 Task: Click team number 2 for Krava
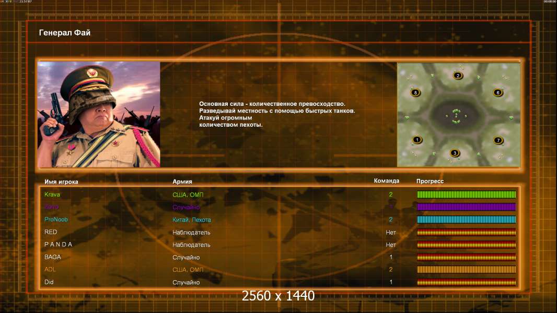[x=391, y=194]
